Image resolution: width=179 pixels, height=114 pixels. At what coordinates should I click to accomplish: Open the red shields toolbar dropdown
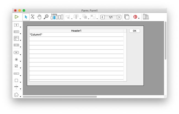[x=139, y=19]
